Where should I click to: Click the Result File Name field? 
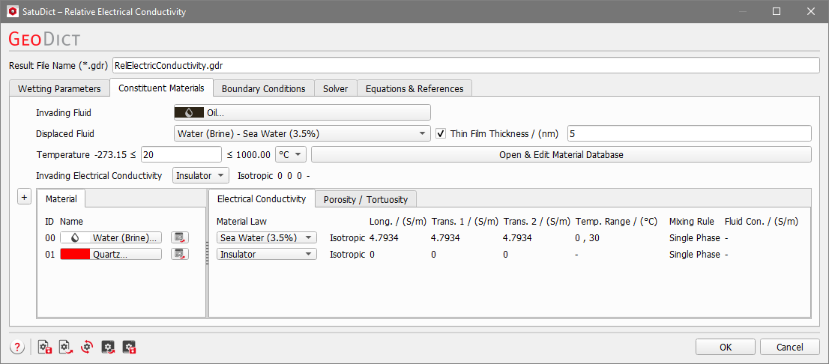(x=465, y=65)
